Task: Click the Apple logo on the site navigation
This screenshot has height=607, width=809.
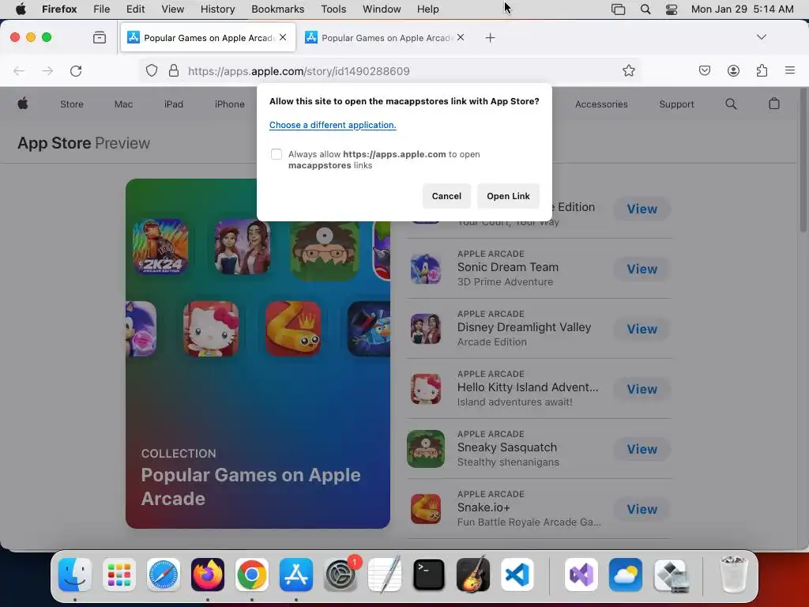Action: (x=23, y=104)
